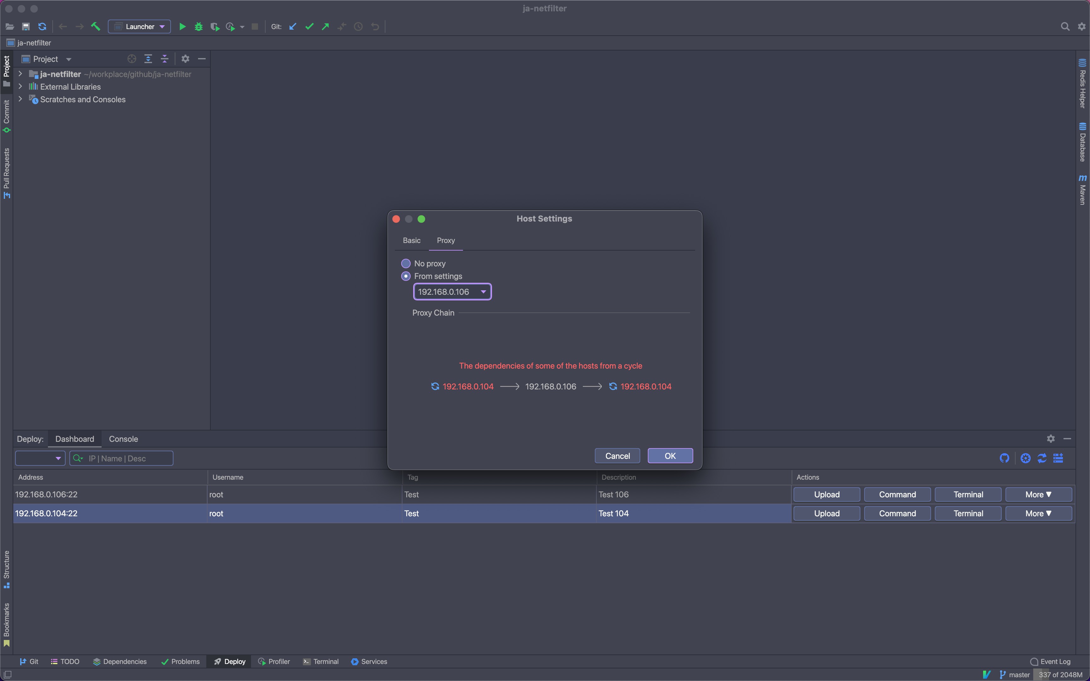Open the Launcher run configuration dropdown
The image size is (1090, 681).
point(139,27)
